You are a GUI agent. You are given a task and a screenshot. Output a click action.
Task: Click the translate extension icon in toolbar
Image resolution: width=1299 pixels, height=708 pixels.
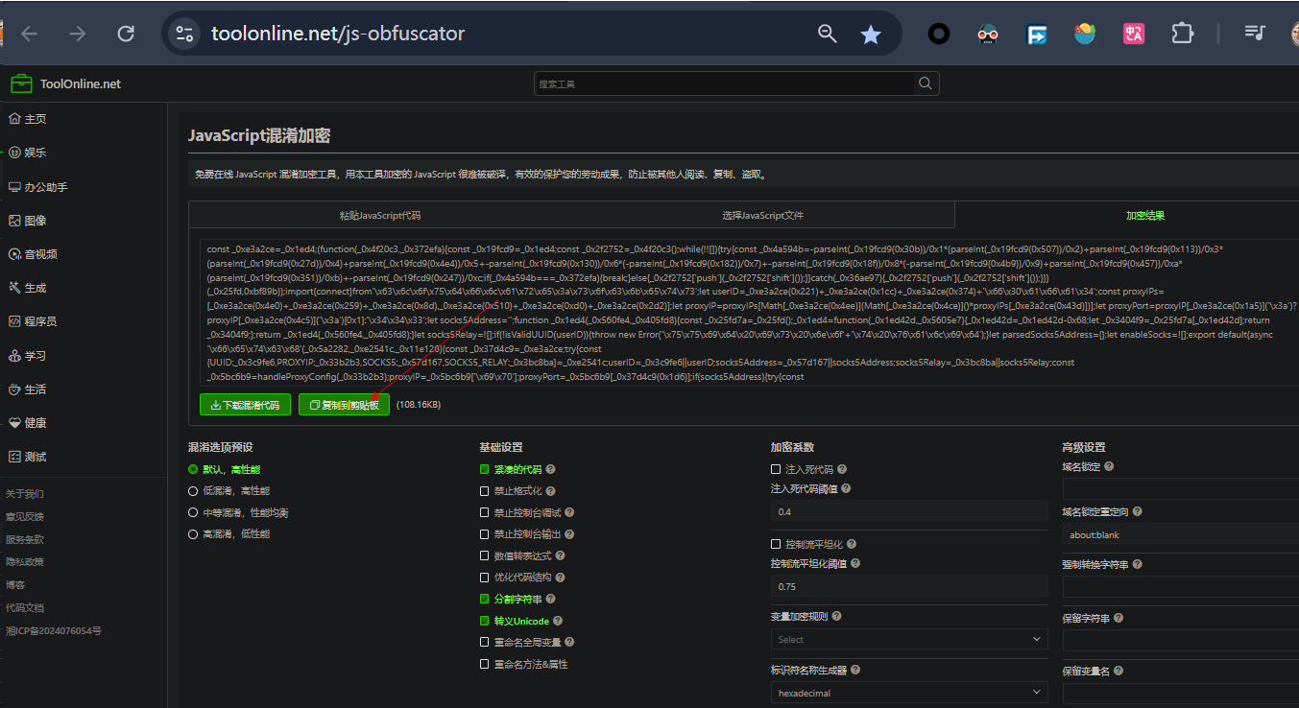click(1134, 34)
